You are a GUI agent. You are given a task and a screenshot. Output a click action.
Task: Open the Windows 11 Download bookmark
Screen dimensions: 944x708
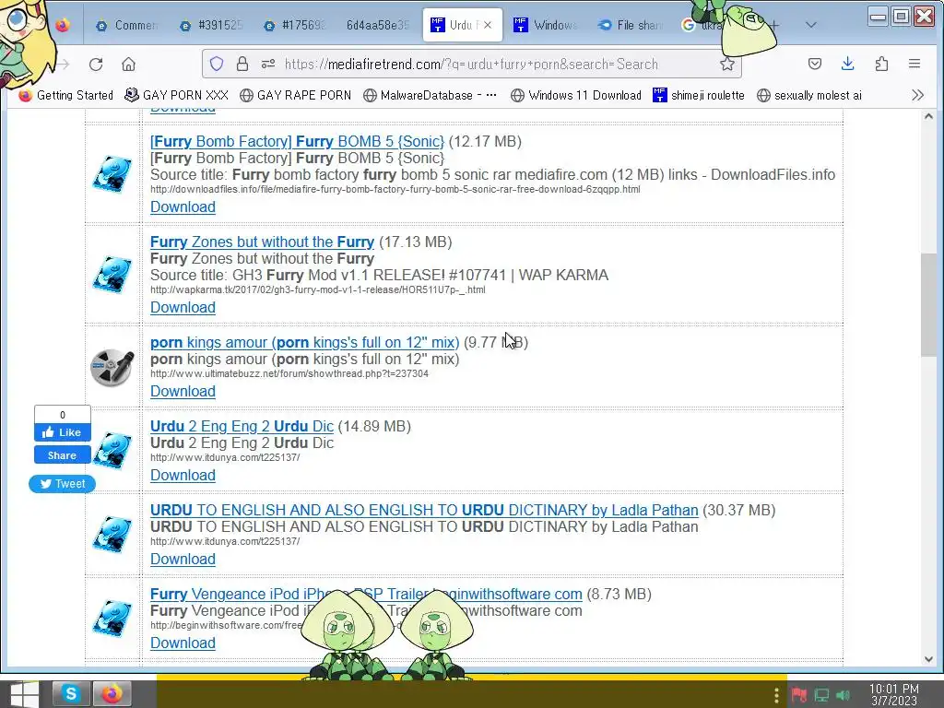576,95
